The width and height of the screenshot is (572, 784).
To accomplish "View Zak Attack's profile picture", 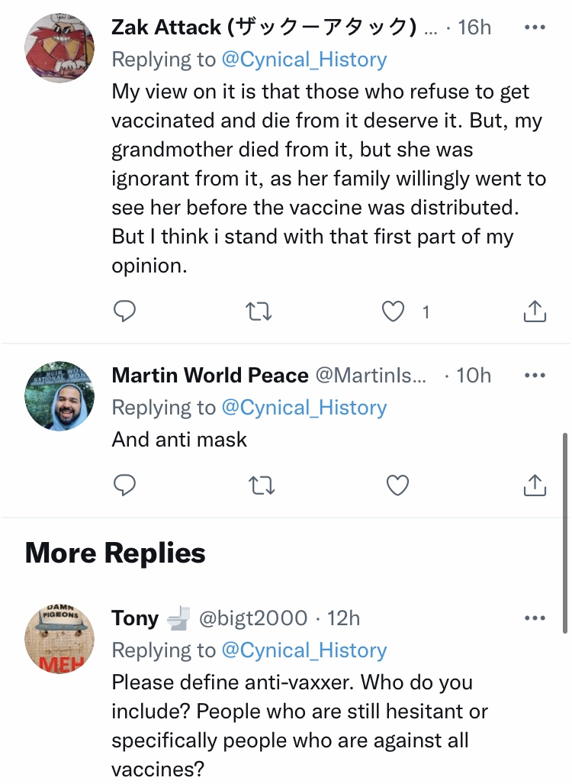I will [x=59, y=48].
